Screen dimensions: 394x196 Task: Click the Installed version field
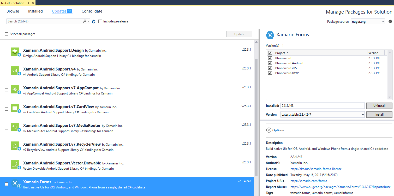(x=323, y=106)
